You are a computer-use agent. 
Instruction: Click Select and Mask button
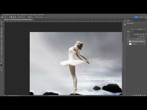point(39,17)
